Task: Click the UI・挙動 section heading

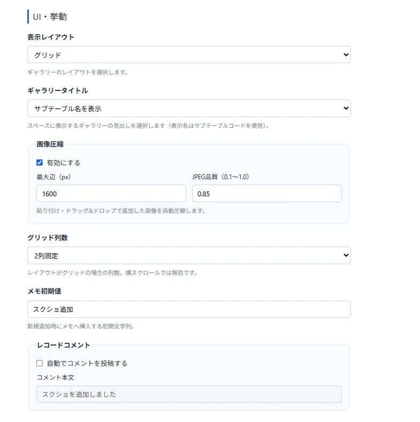Action: click(x=50, y=17)
